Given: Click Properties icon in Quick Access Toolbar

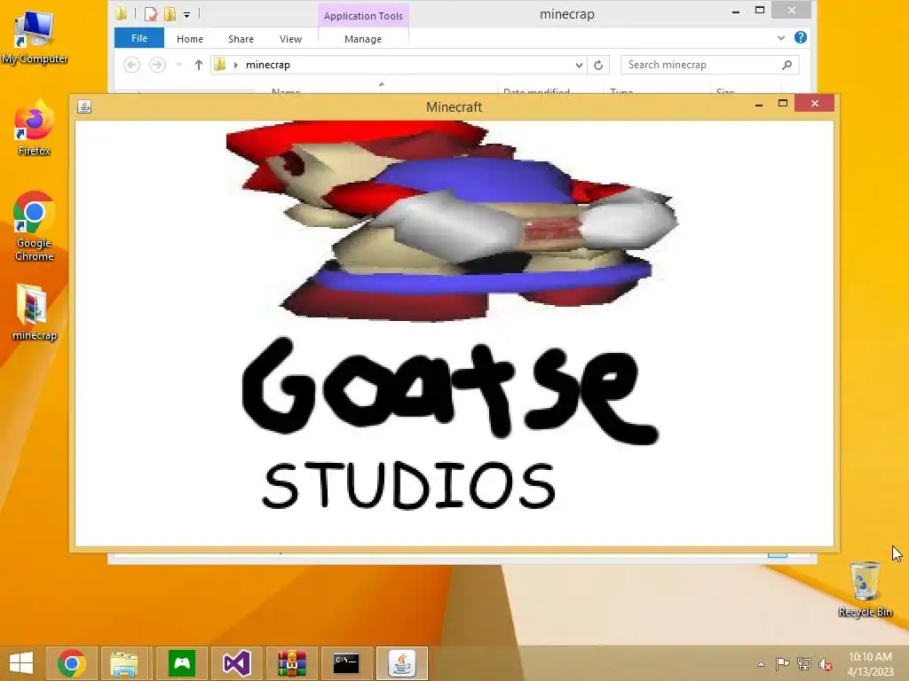Looking at the screenshot, I should (151, 14).
